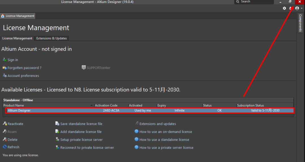Click the Forgotten password icon
Screen dimensions: 305x162
pyautogui.click(x=5, y=68)
